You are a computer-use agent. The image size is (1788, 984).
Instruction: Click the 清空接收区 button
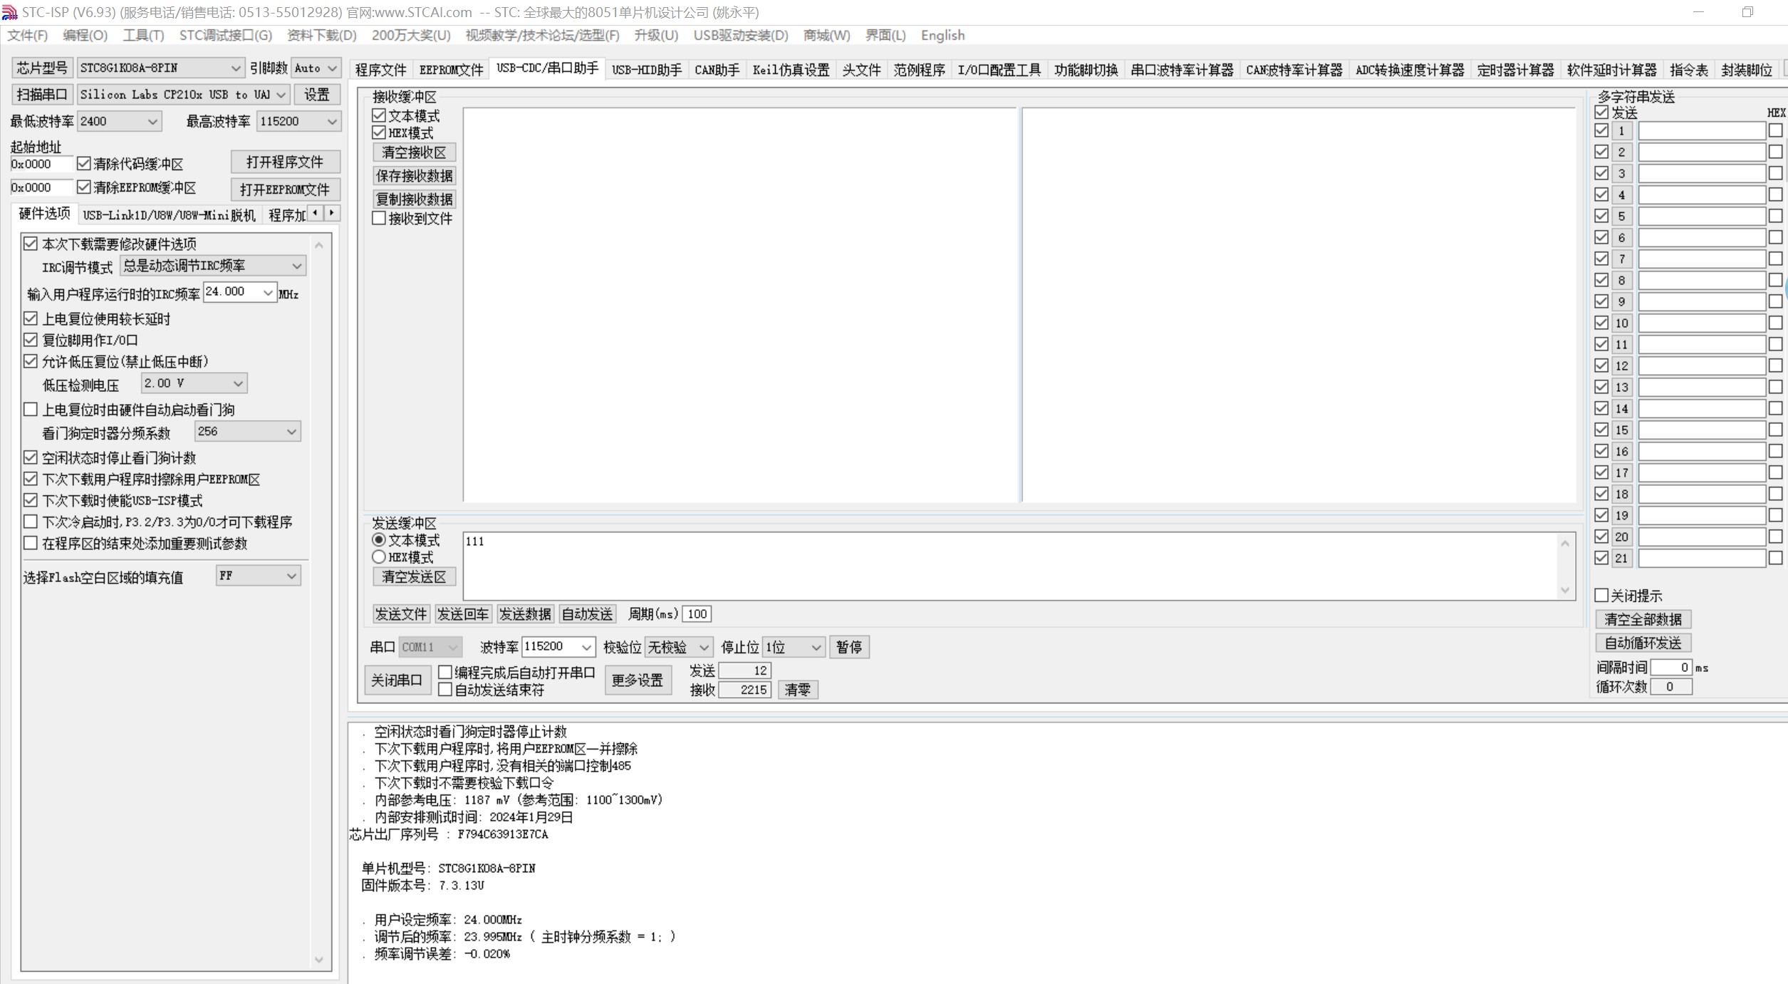tap(414, 152)
